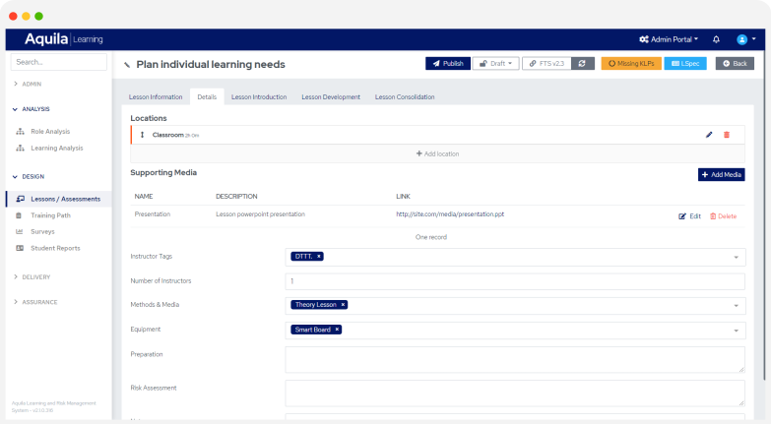The height and width of the screenshot is (424, 771).
Task: Open the user avatar menu
Action: 745,39
